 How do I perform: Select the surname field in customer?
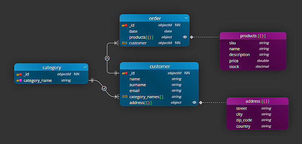159,85
